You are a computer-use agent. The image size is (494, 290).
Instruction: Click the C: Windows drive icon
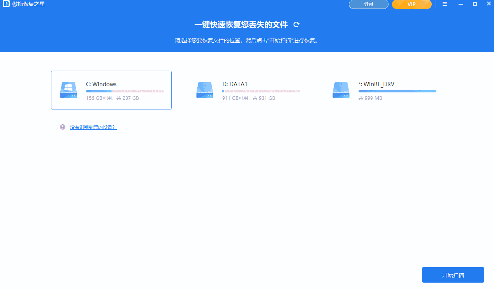[x=68, y=90]
